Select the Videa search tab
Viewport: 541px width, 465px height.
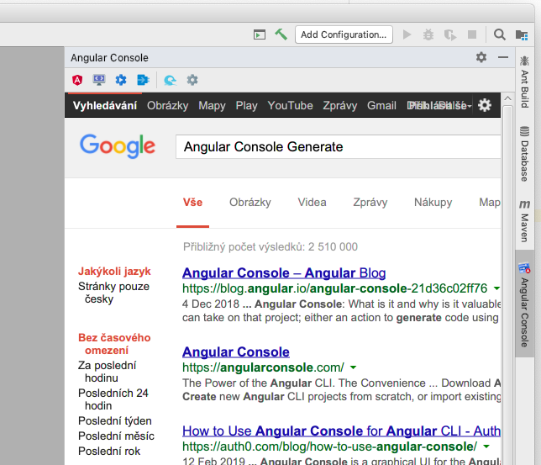point(312,202)
